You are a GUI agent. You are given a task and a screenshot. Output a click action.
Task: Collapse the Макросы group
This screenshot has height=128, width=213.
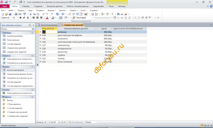32,97
